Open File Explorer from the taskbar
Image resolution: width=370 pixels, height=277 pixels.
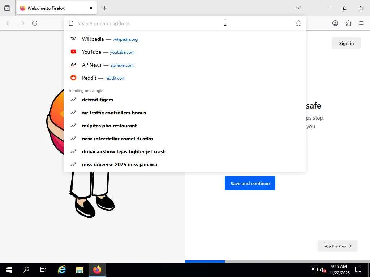pos(79,270)
